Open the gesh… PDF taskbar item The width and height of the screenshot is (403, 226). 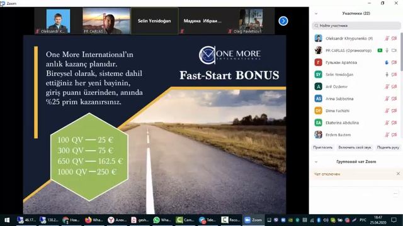pyautogui.click(x=139, y=220)
